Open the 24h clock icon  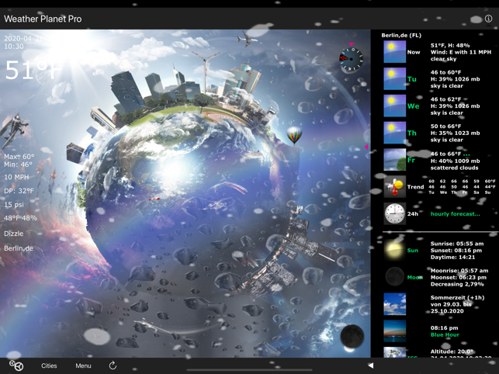pos(394,213)
